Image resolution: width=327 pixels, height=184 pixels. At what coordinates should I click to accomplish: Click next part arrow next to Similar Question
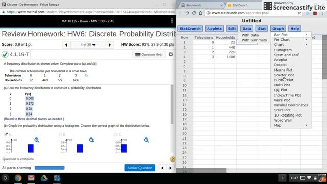tap(170, 168)
